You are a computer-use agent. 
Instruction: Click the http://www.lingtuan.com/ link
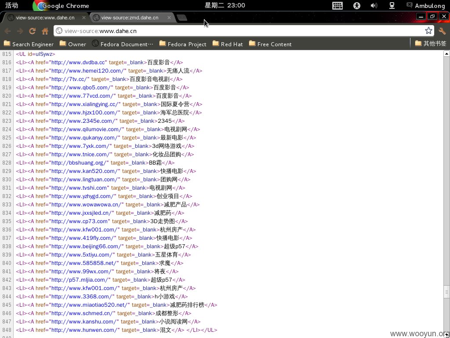click(85, 180)
